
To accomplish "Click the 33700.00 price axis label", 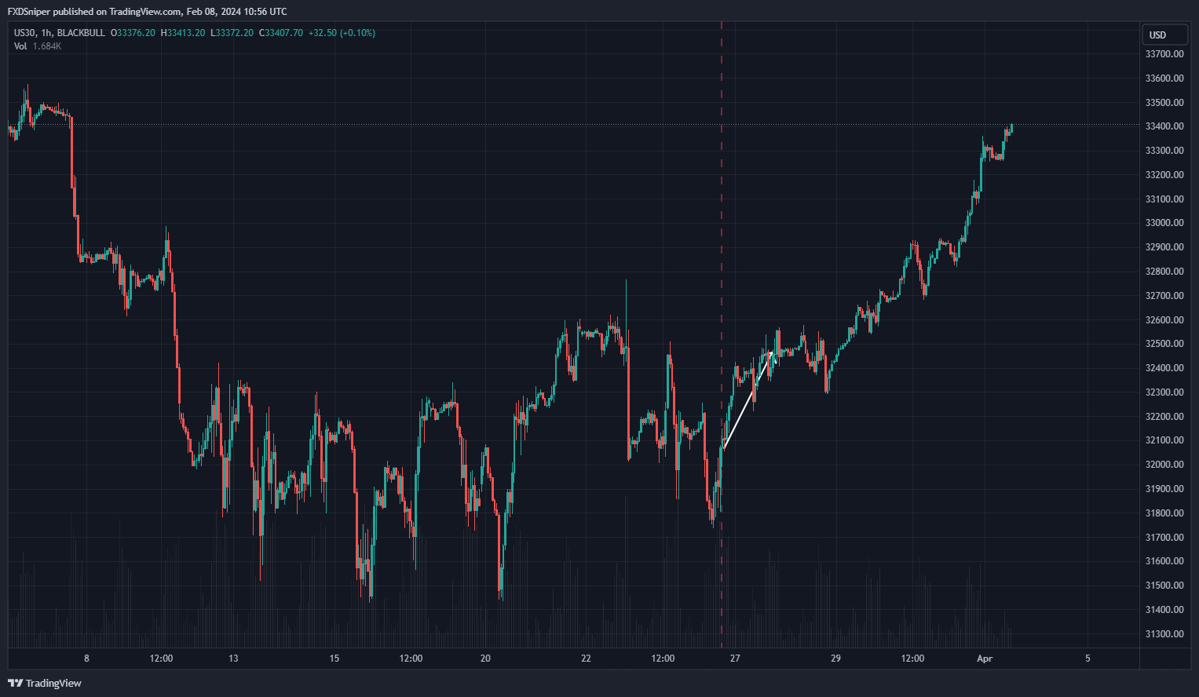I will 1164,54.
